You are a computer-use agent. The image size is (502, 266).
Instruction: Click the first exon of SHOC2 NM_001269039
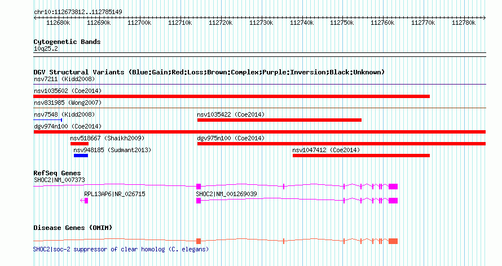click(199, 201)
